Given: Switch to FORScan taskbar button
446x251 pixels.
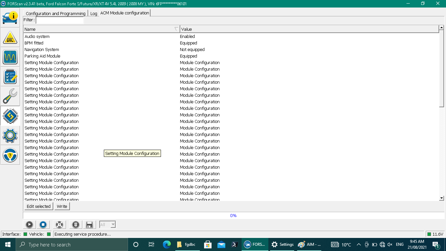Looking at the screenshot, I should [255, 244].
